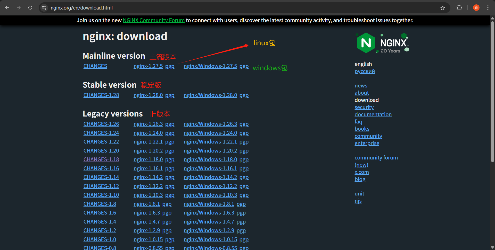Open the x.com sidebar link

362,172
